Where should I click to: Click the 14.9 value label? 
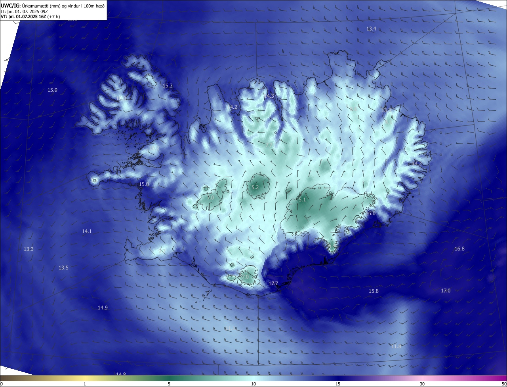[x=103, y=308]
